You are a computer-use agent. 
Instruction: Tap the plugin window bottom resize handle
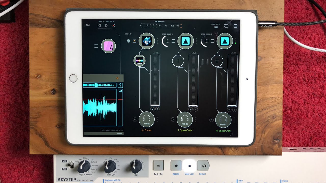[119, 133]
